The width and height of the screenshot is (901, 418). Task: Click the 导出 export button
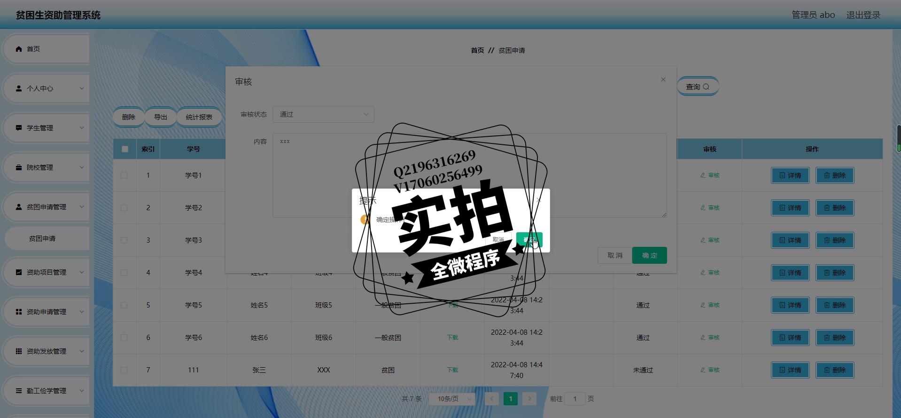tap(161, 117)
